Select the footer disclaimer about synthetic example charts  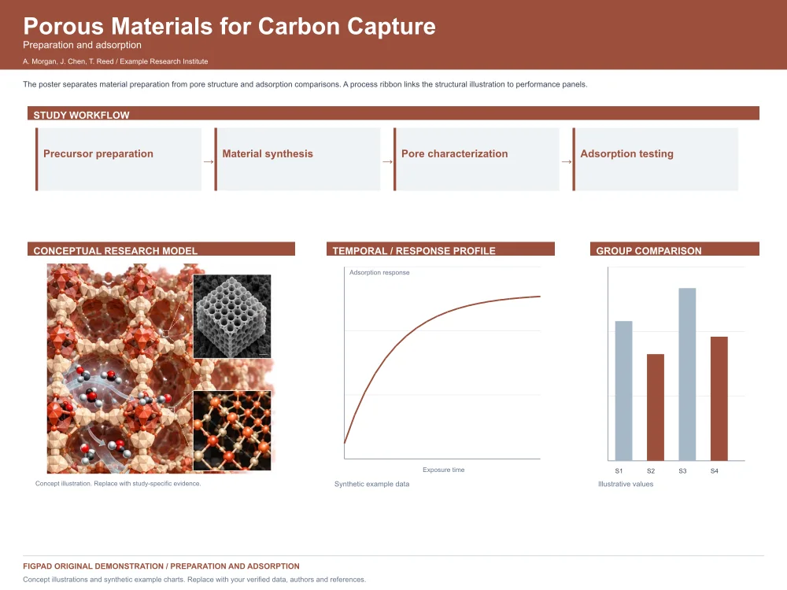point(194,580)
